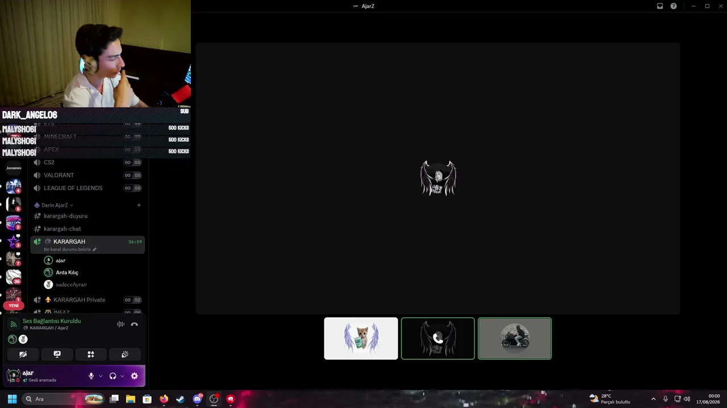This screenshot has height=408, width=727.
Task: Open the Discord inbox icon
Action: (660, 6)
